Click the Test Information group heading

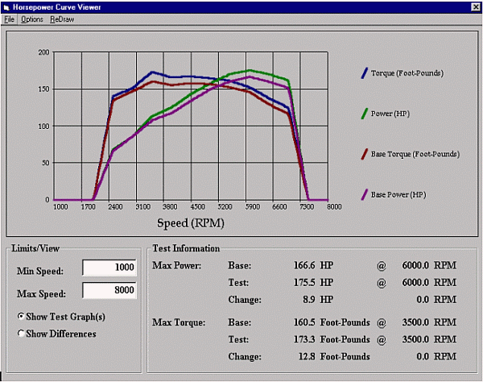pos(186,248)
